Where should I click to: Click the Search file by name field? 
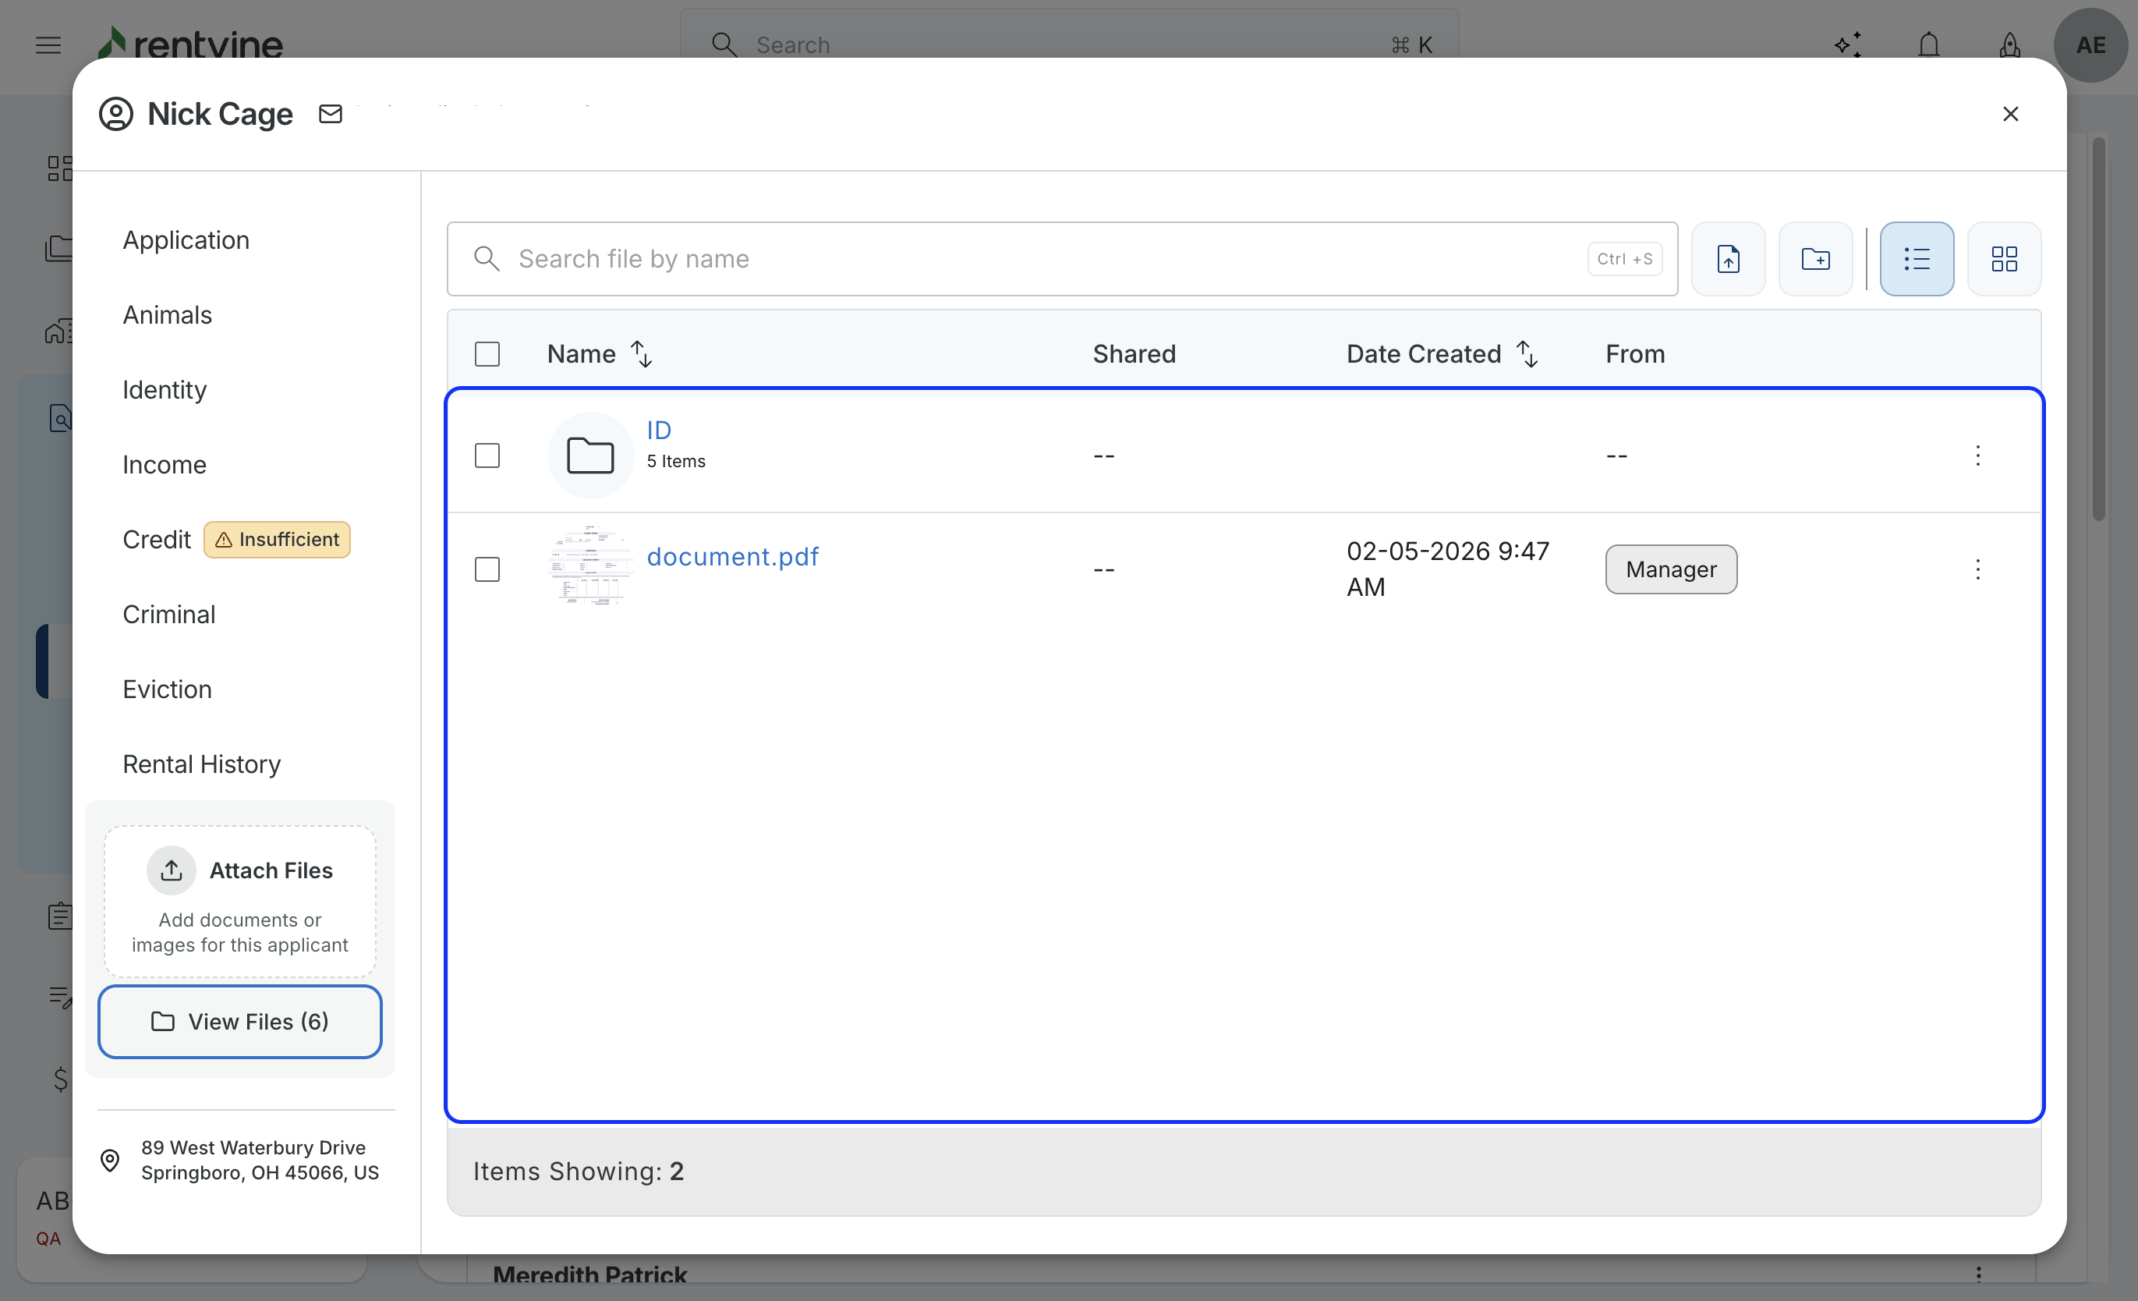[x=1041, y=259]
